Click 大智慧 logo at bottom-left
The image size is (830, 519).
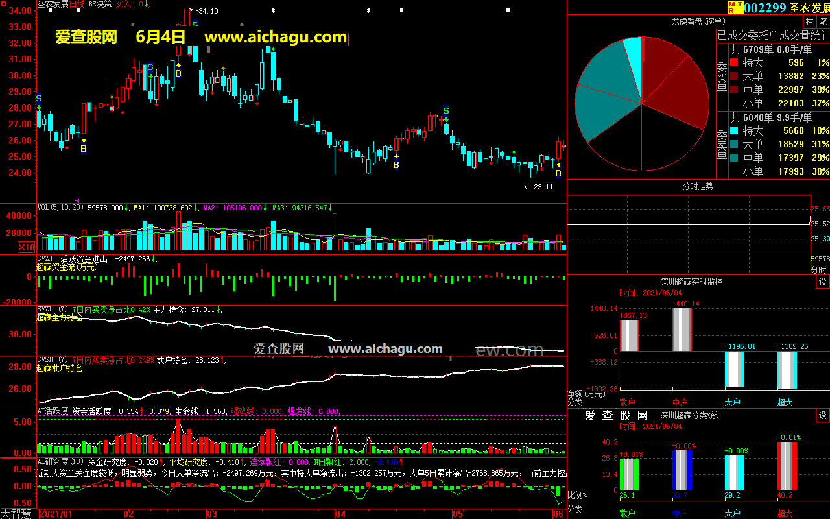tap(18, 513)
